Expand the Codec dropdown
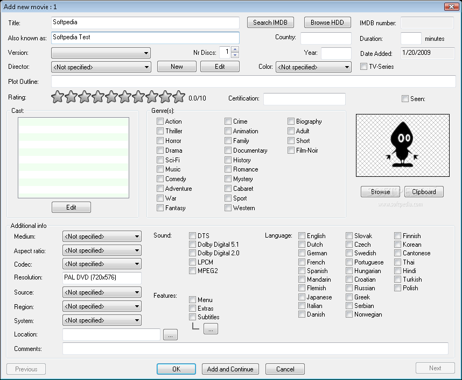Screen dimensions: 462x380 coord(102,264)
